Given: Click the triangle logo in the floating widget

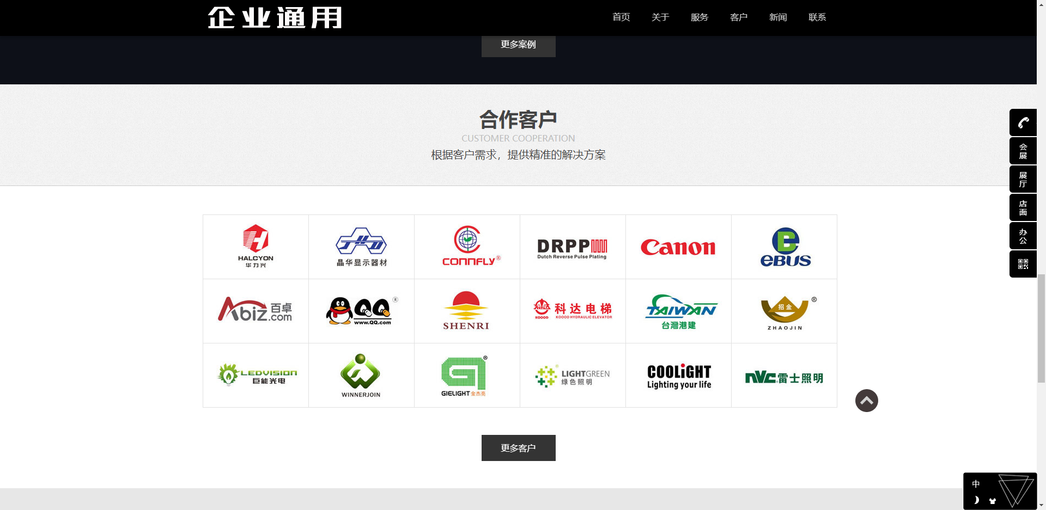Looking at the screenshot, I should point(1016,490).
